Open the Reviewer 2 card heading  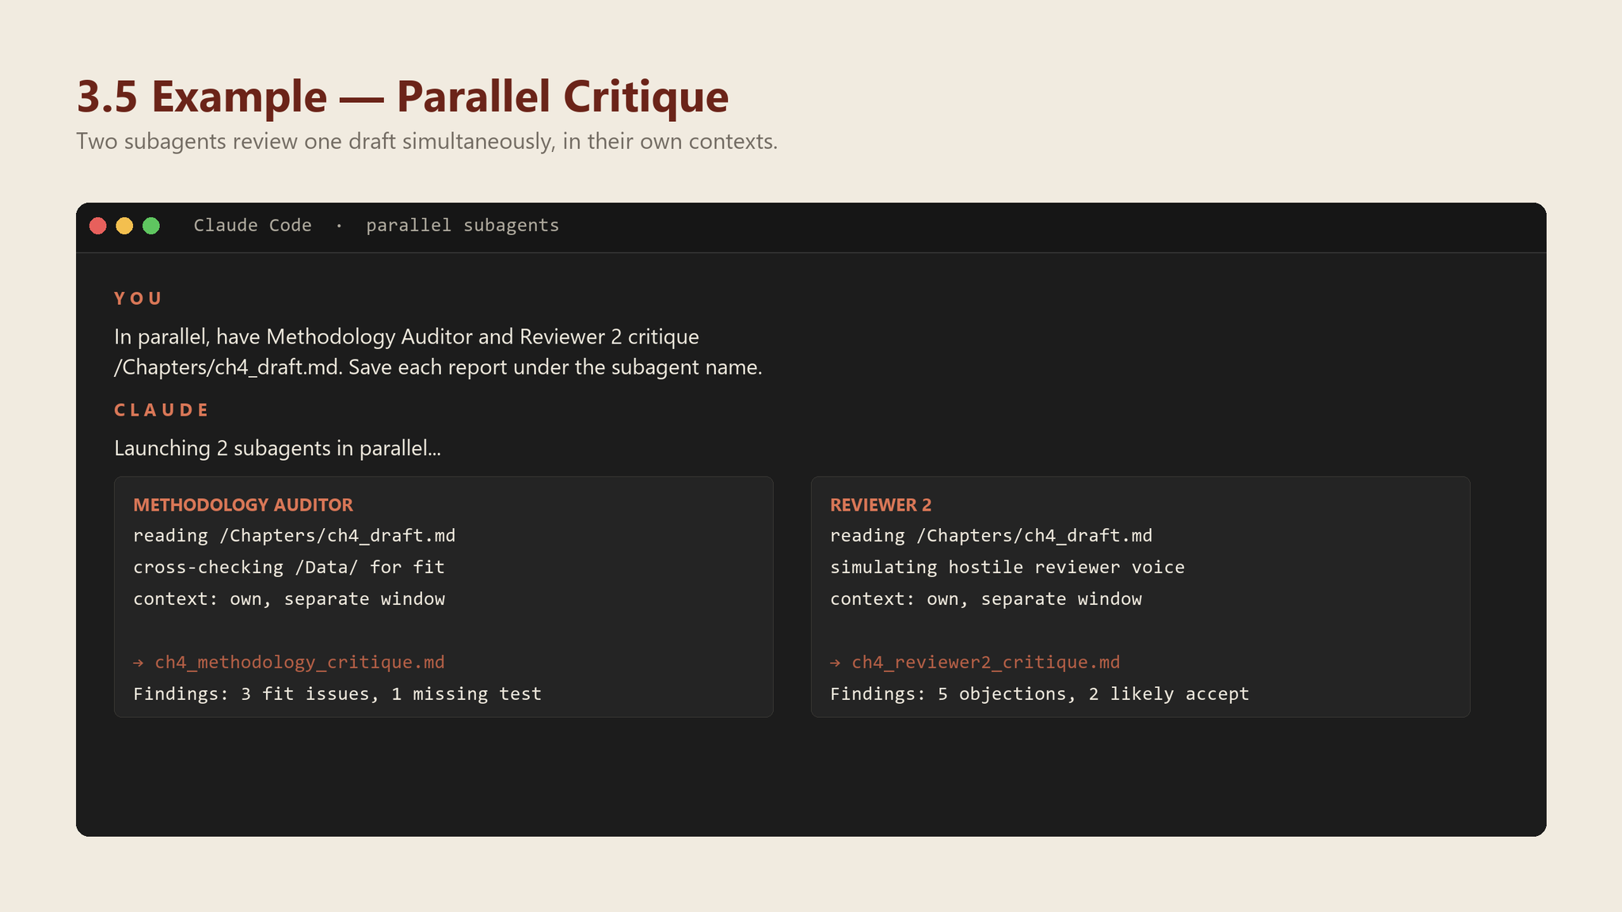click(881, 505)
